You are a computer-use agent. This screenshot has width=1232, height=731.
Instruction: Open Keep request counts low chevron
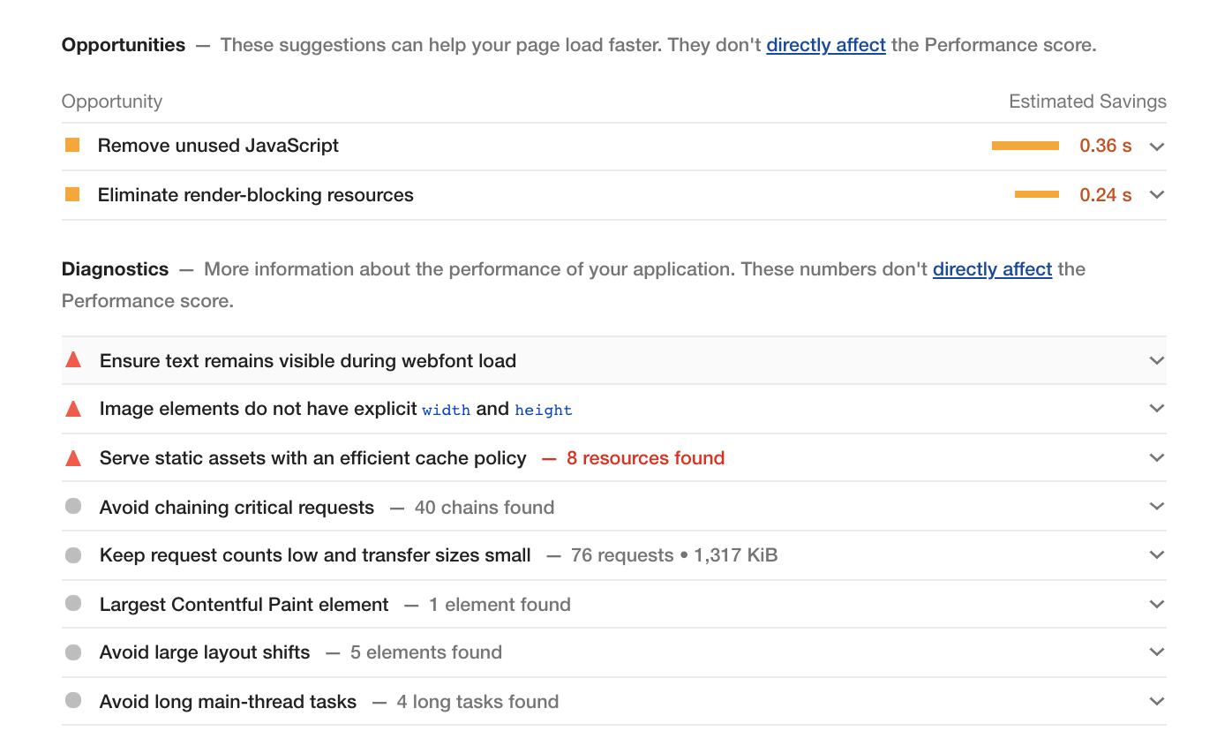[1157, 555]
